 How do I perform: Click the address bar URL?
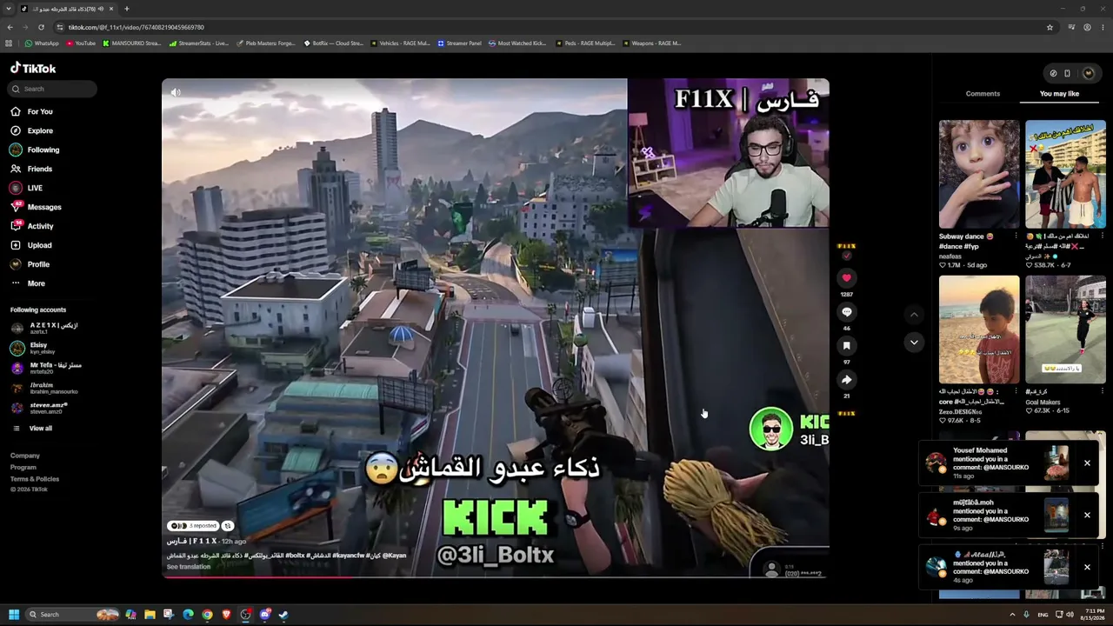click(x=137, y=27)
